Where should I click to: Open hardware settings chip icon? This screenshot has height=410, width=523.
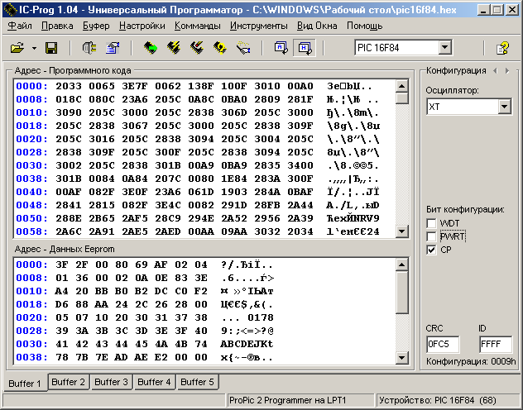click(89, 48)
